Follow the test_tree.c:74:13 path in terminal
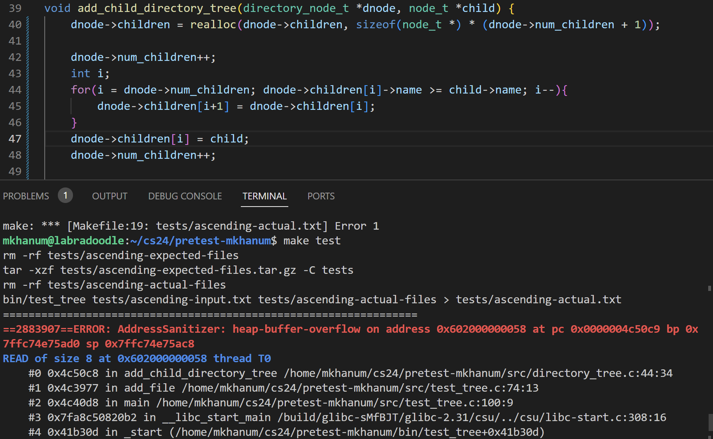Image resolution: width=713 pixels, height=439 pixels. (x=360, y=388)
